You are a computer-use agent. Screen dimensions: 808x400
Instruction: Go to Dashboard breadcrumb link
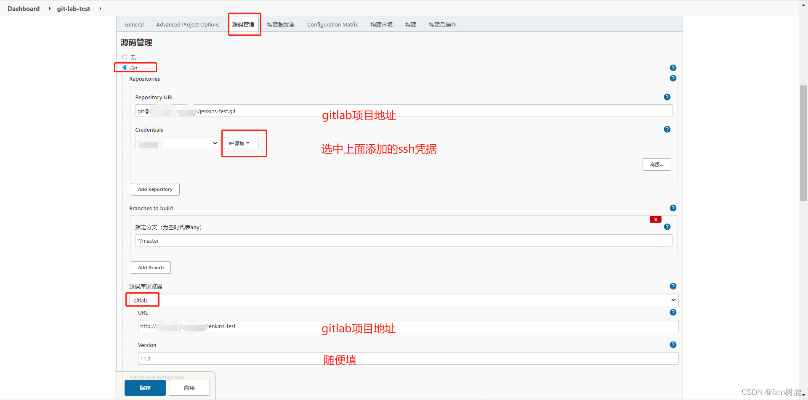point(24,8)
